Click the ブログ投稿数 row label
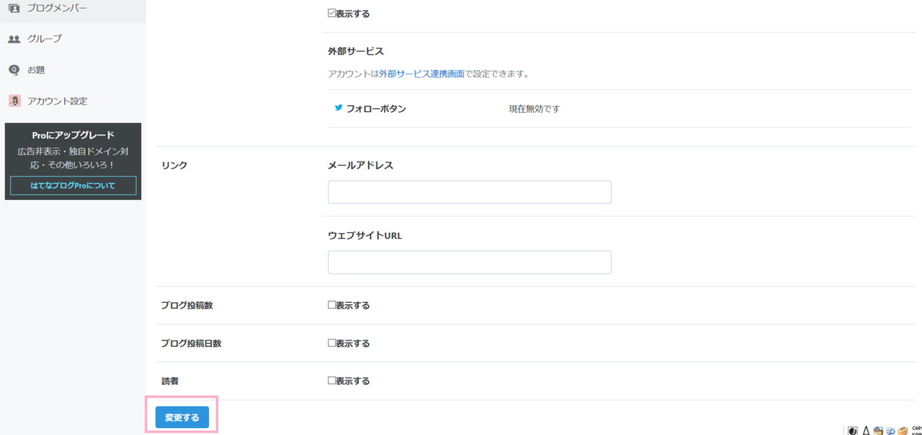This screenshot has height=435, width=922. [187, 305]
